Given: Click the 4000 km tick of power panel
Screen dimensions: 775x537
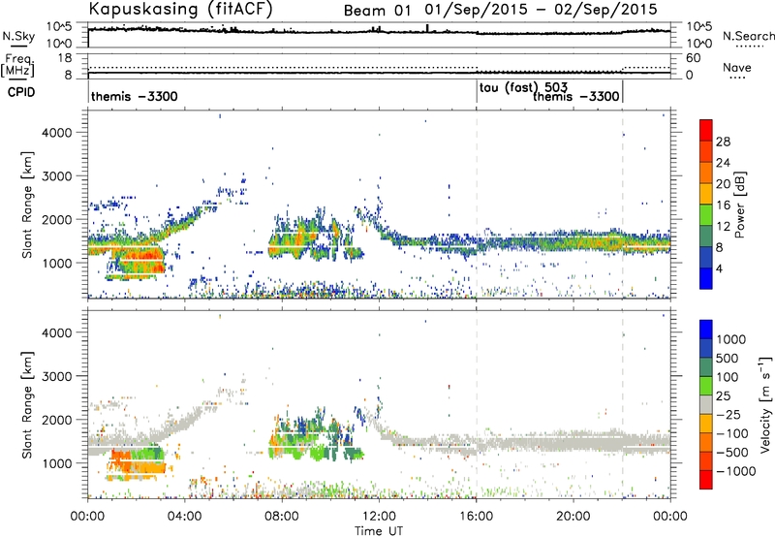Looking at the screenshot, I should [57, 133].
